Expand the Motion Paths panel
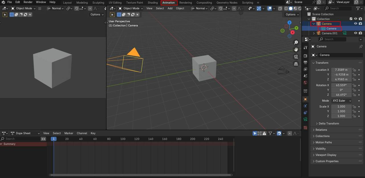This screenshot has height=178, width=365. (x=324, y=142)
